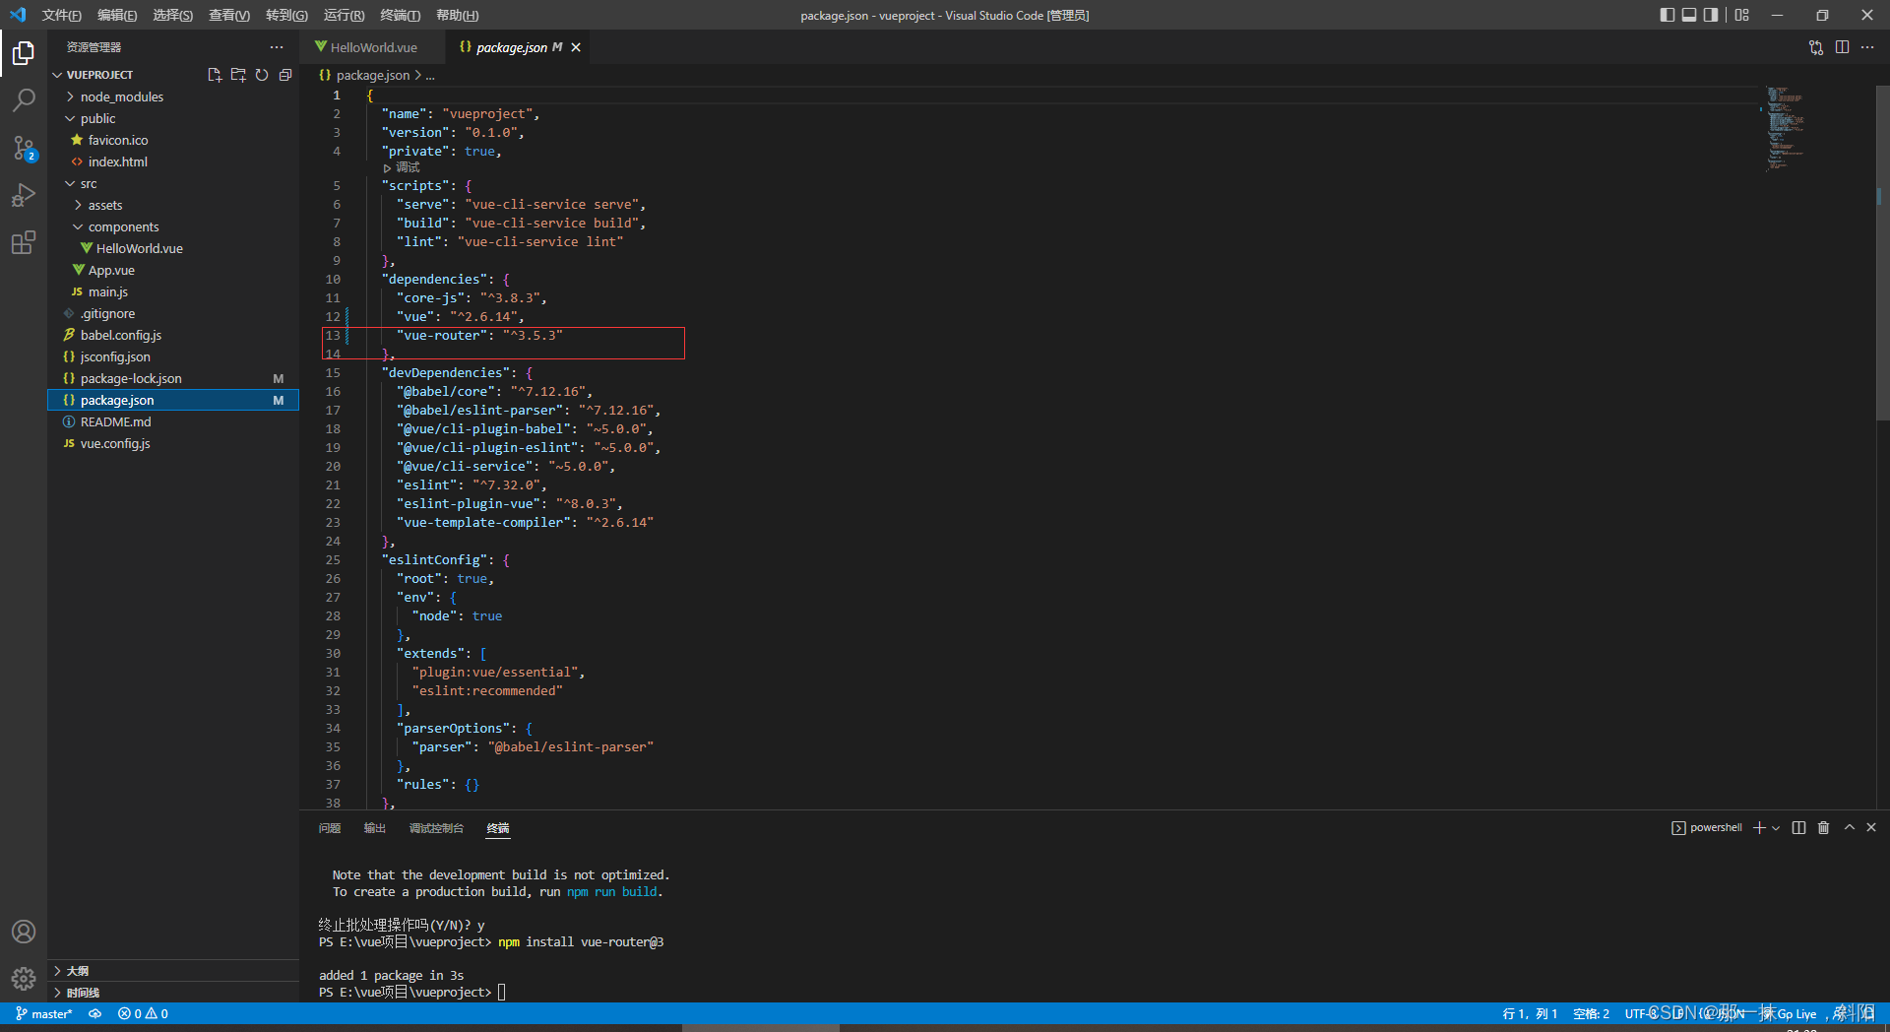Viewport: 1890px width, 1032px height.
Task: Toggle the bottom panel visibility
Action: point(1689,15)
